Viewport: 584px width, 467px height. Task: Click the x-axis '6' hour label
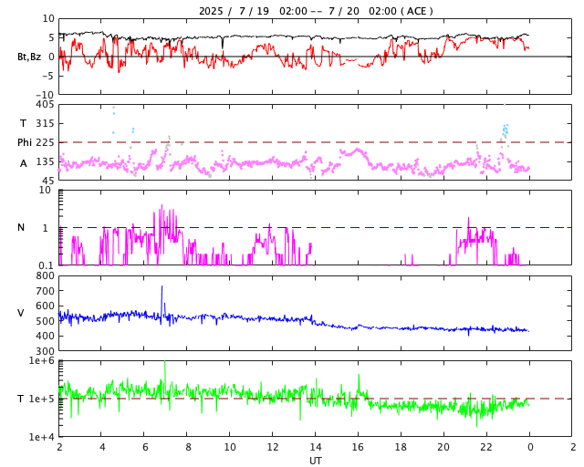point(145,447)
